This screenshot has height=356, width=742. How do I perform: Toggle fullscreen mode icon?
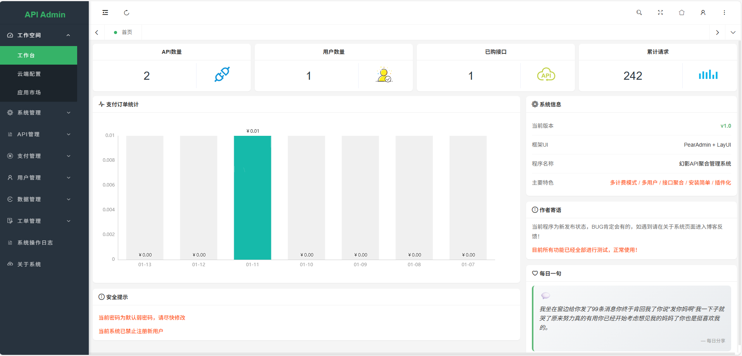660,12
